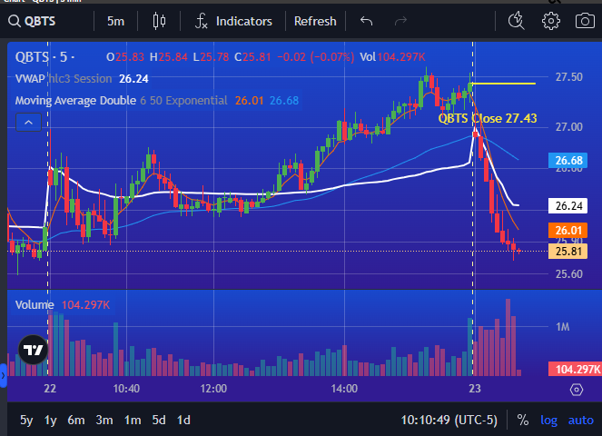This screenshot has height=436, width=602.
Task: Open the timezone clock 10:10:49 (UTC-5)
Action: pos(449,421)
